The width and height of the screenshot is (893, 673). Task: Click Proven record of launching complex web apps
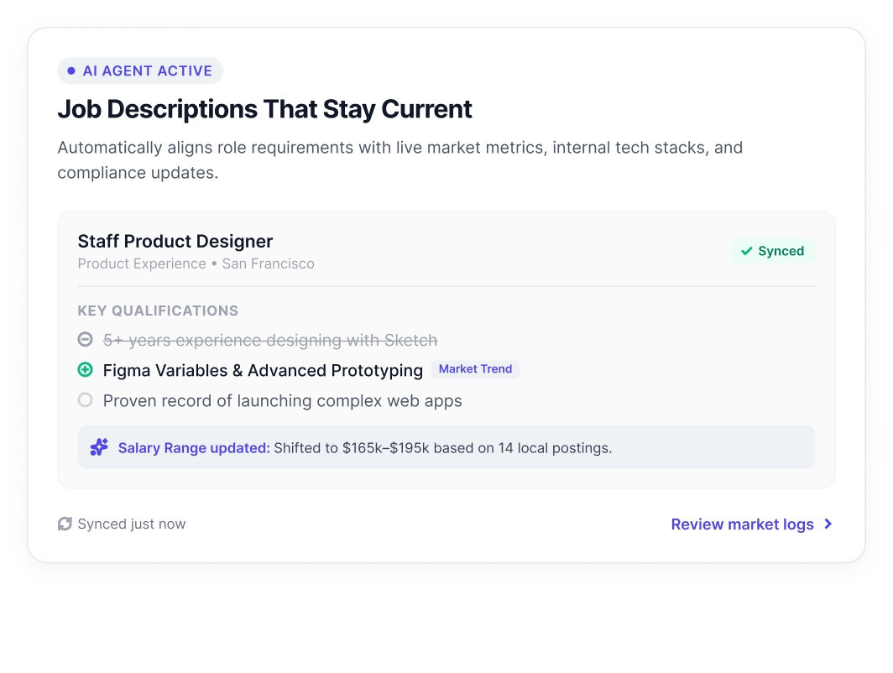[283, 401]
